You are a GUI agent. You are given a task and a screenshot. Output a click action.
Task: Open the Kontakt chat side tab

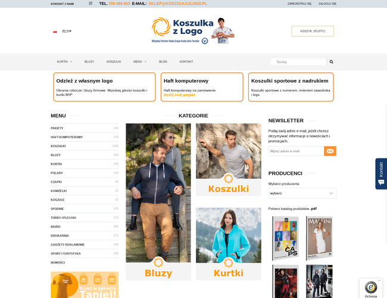(x=381, y=173)
